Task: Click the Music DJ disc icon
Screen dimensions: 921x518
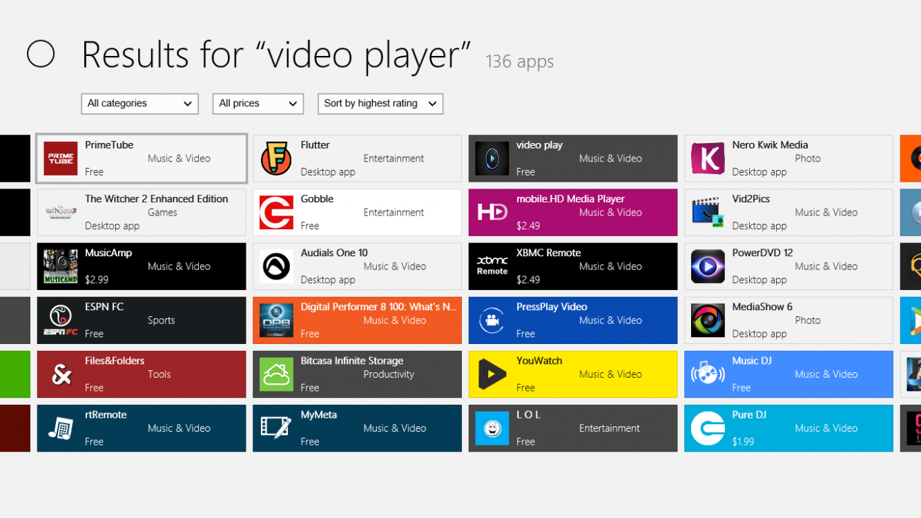Action: pos(708,374)
